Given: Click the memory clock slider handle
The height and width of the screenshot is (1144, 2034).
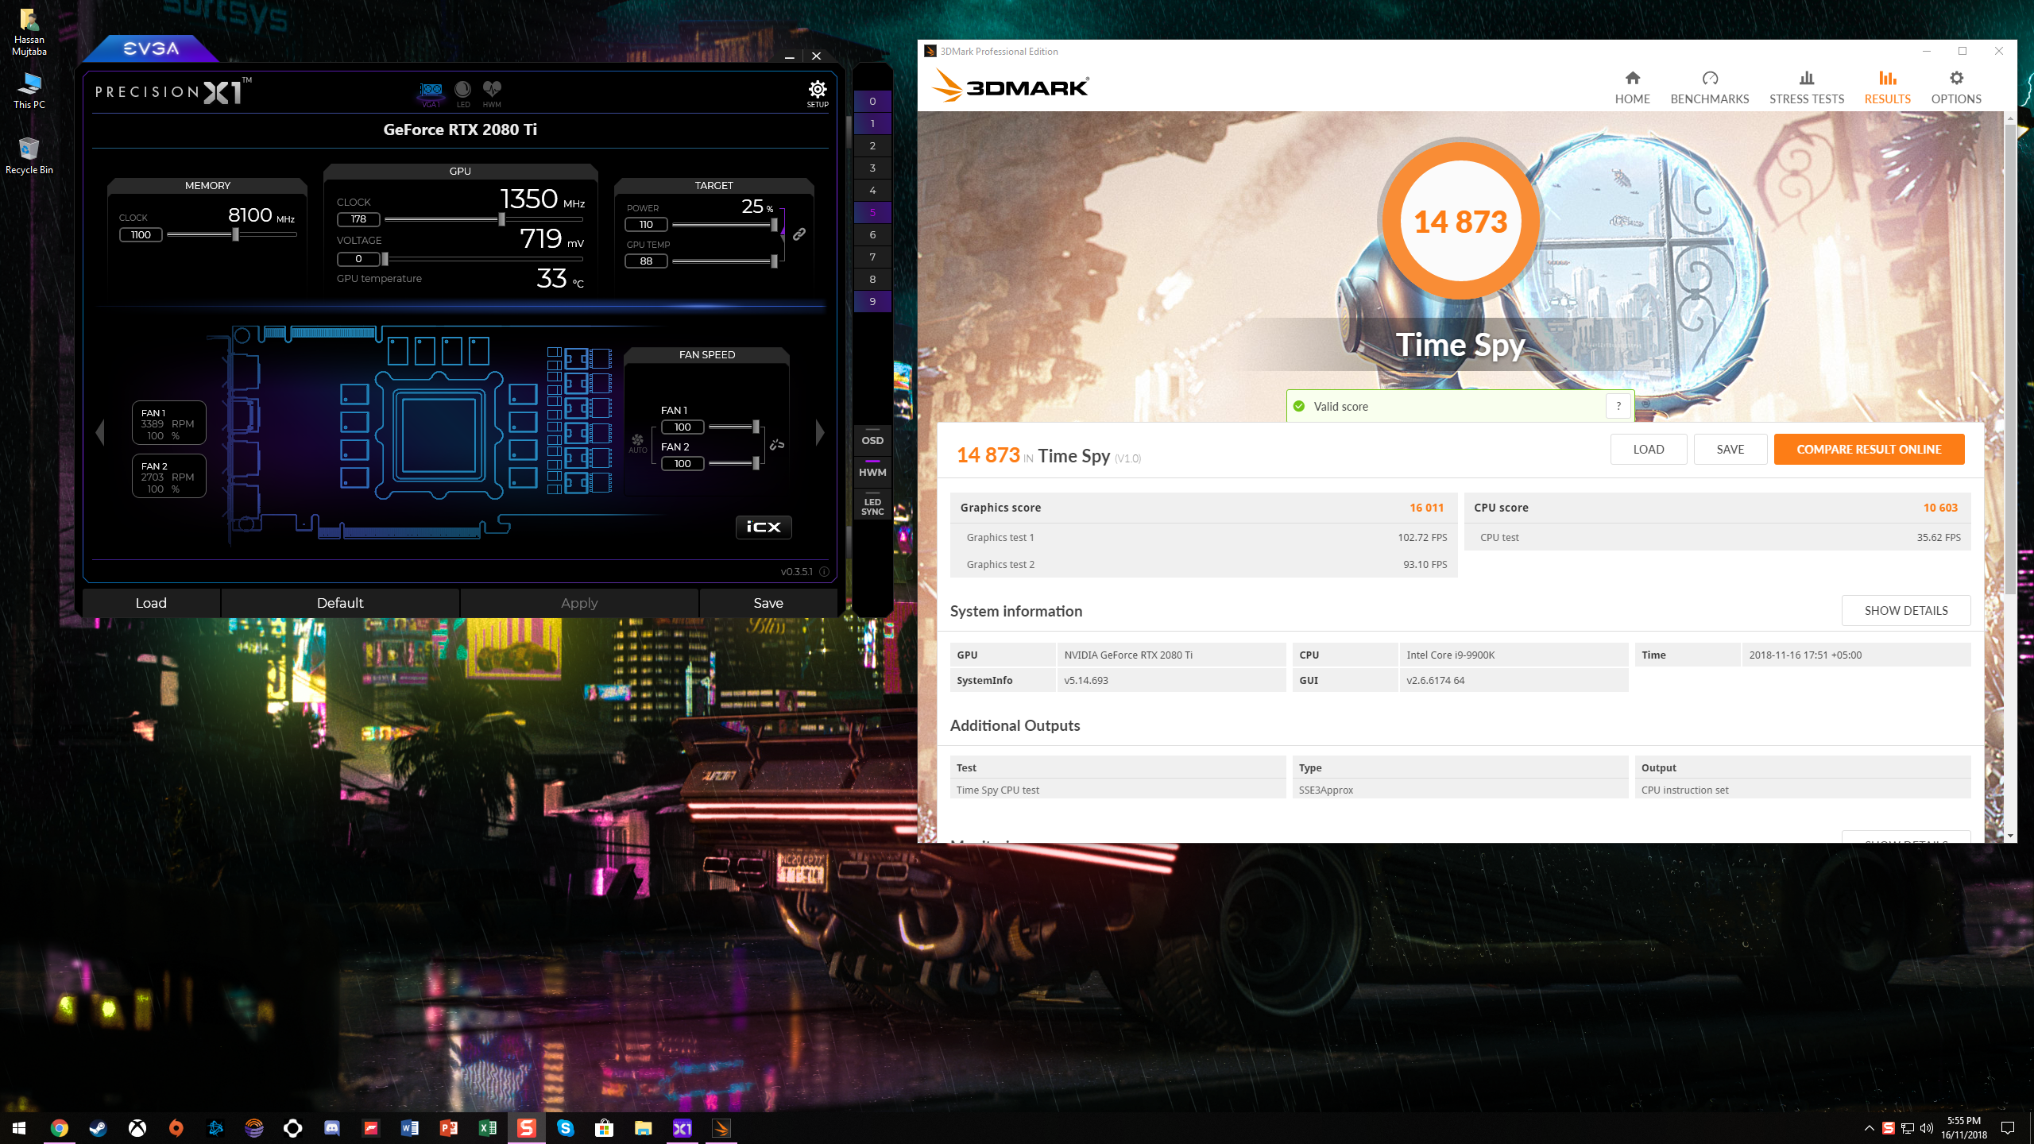Looking at the screenshot, I should (x=235, y=234).
